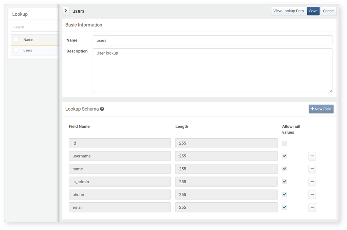Click the phone field name input

click(x=120, y=195)
